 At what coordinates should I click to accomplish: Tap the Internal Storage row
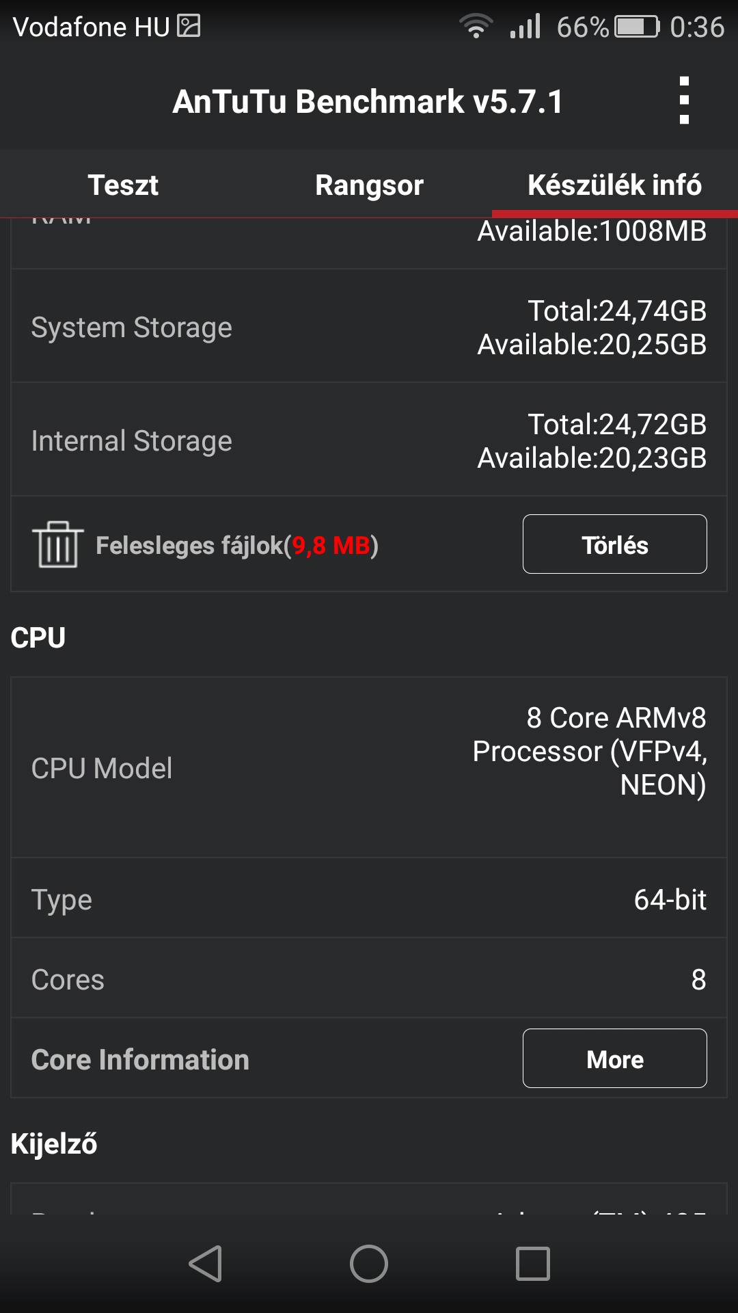[x=369, y=440]
